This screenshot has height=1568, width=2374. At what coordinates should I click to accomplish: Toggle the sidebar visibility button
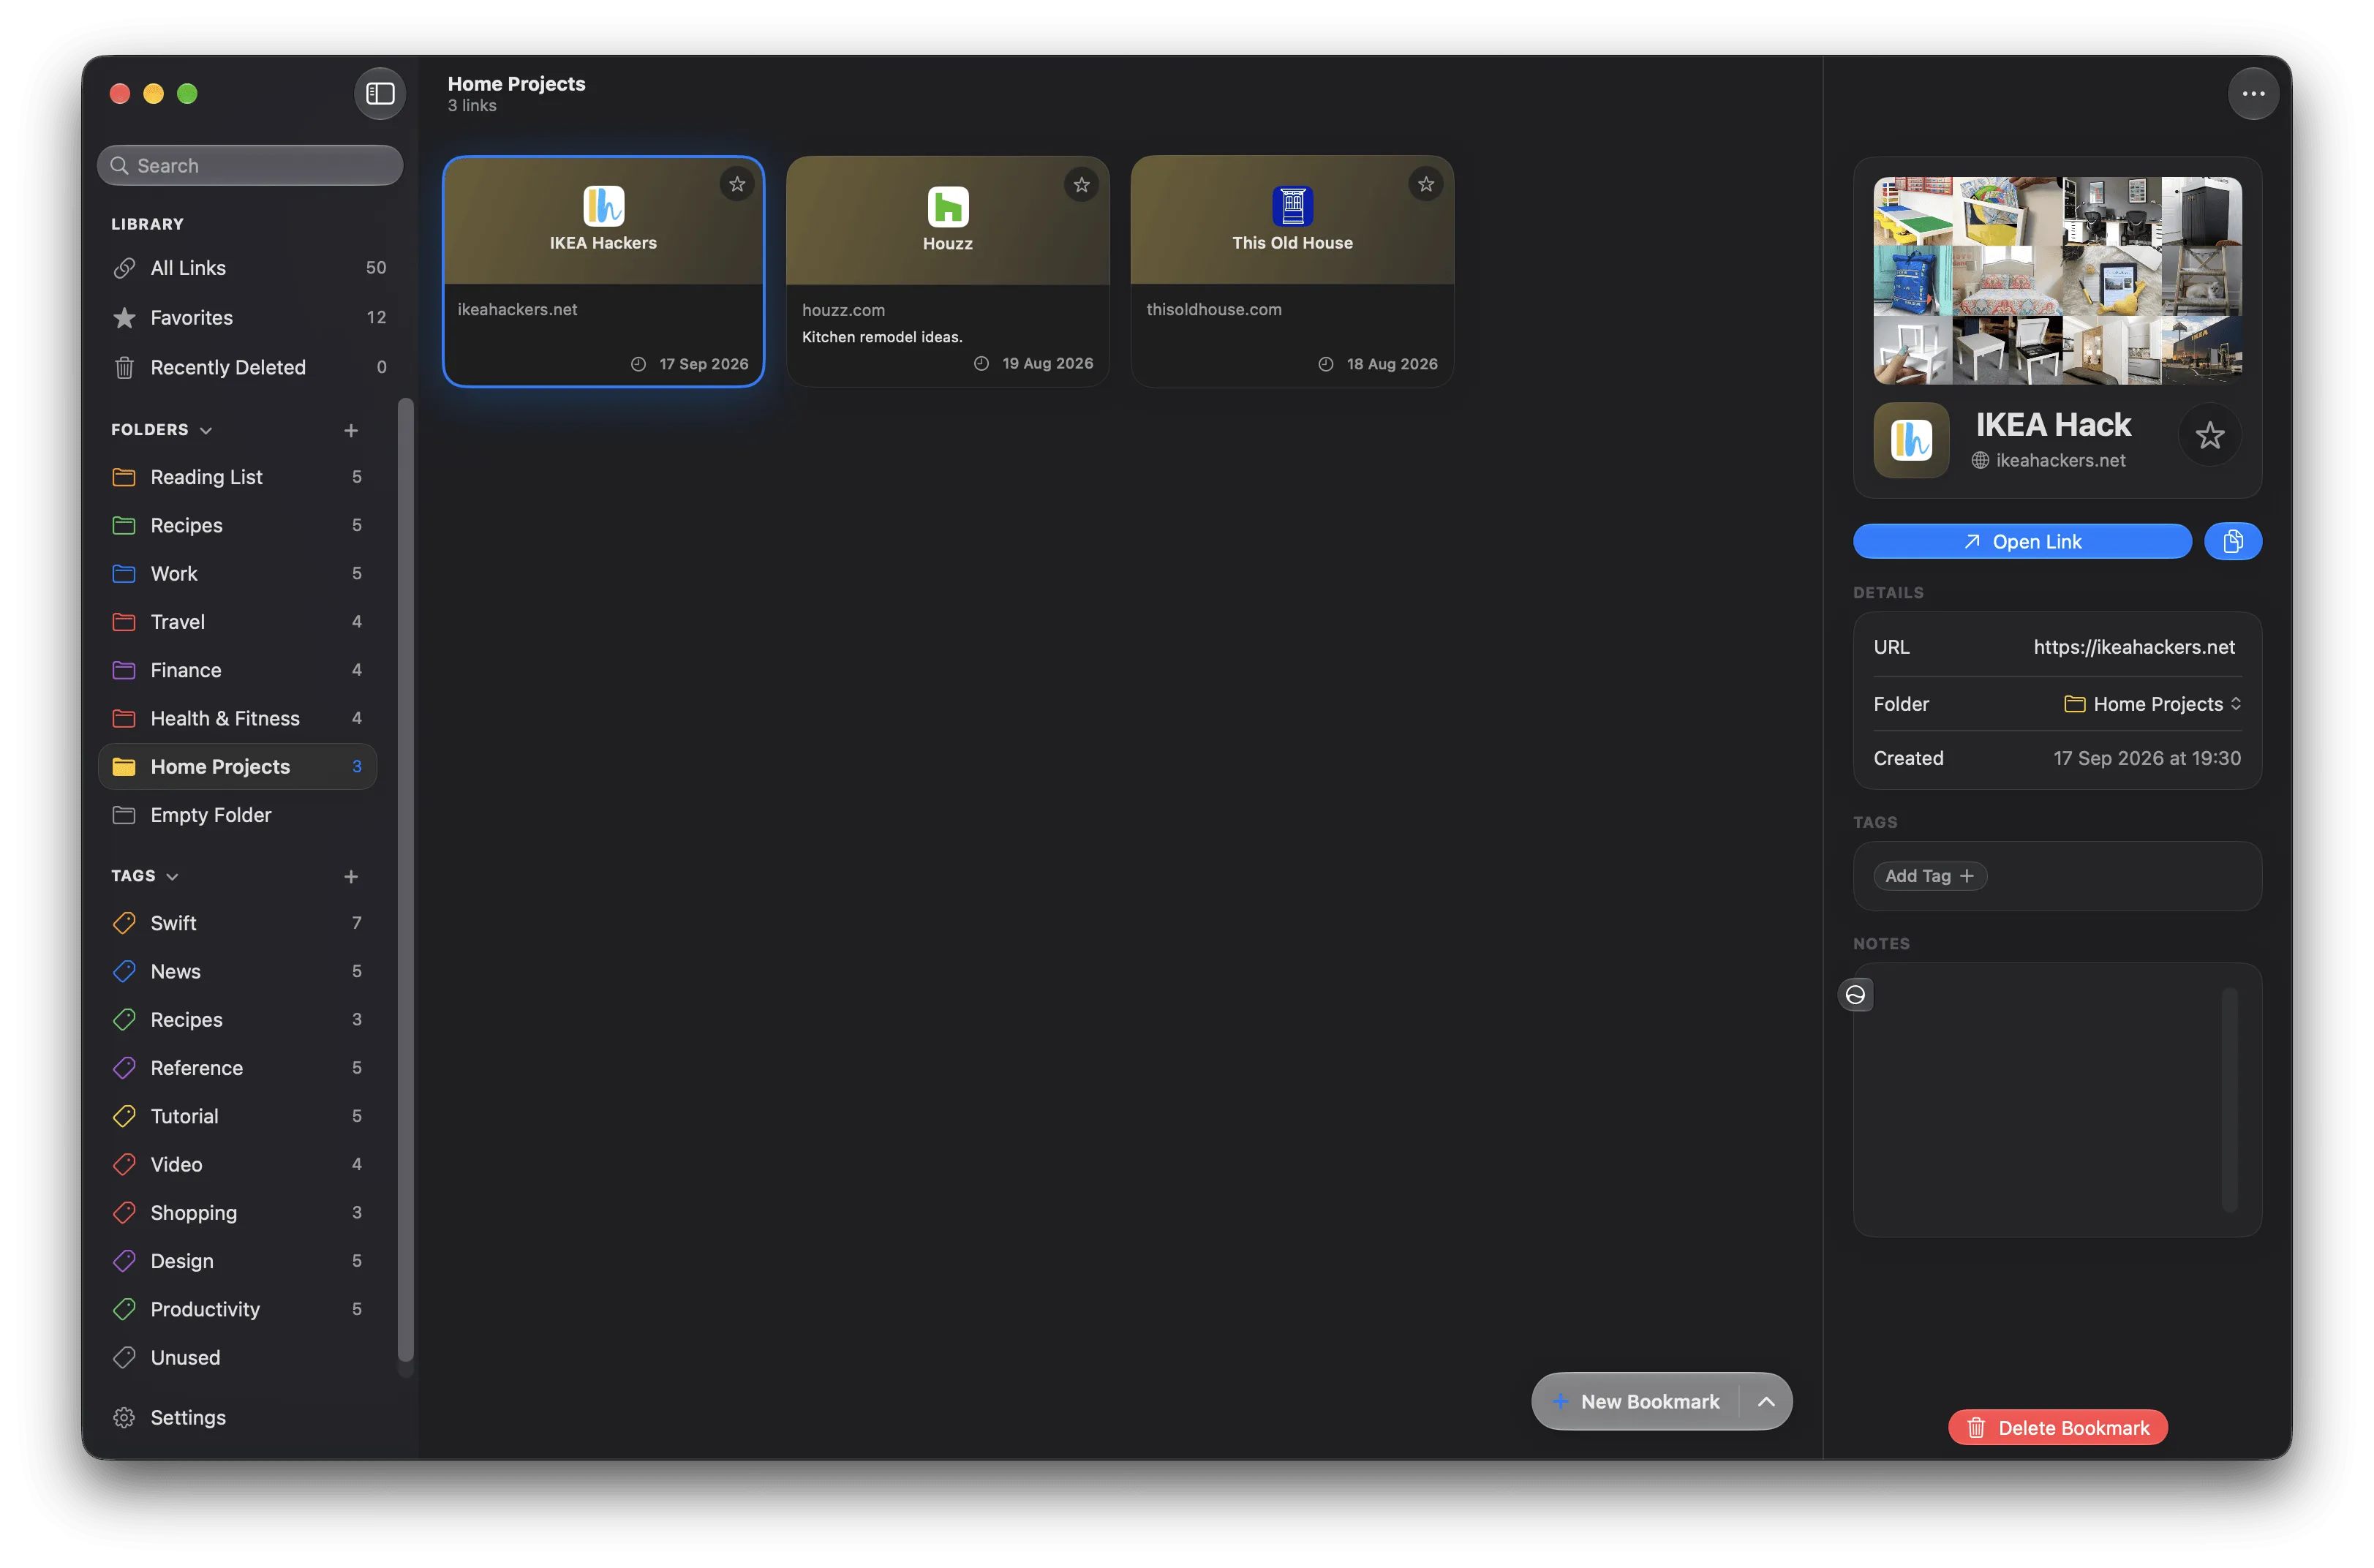tap(380, 93)
